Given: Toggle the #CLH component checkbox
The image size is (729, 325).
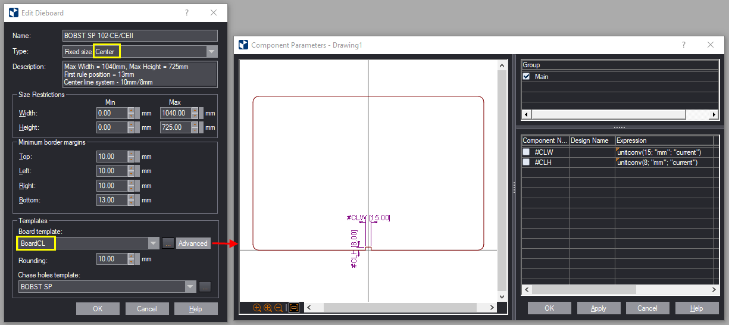Looking at the screenshot, I should (x=526, y=162).
